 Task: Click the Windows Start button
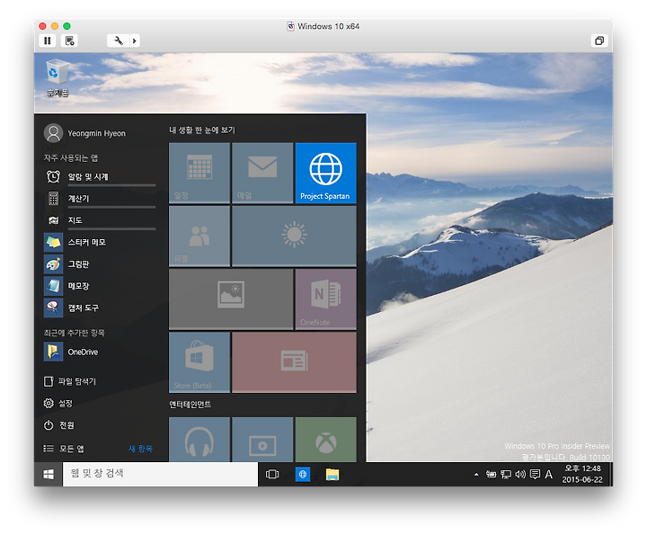(x=49, y=475)
